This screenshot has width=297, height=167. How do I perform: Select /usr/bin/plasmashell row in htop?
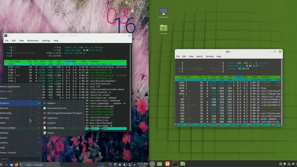[x=65, y=81]
